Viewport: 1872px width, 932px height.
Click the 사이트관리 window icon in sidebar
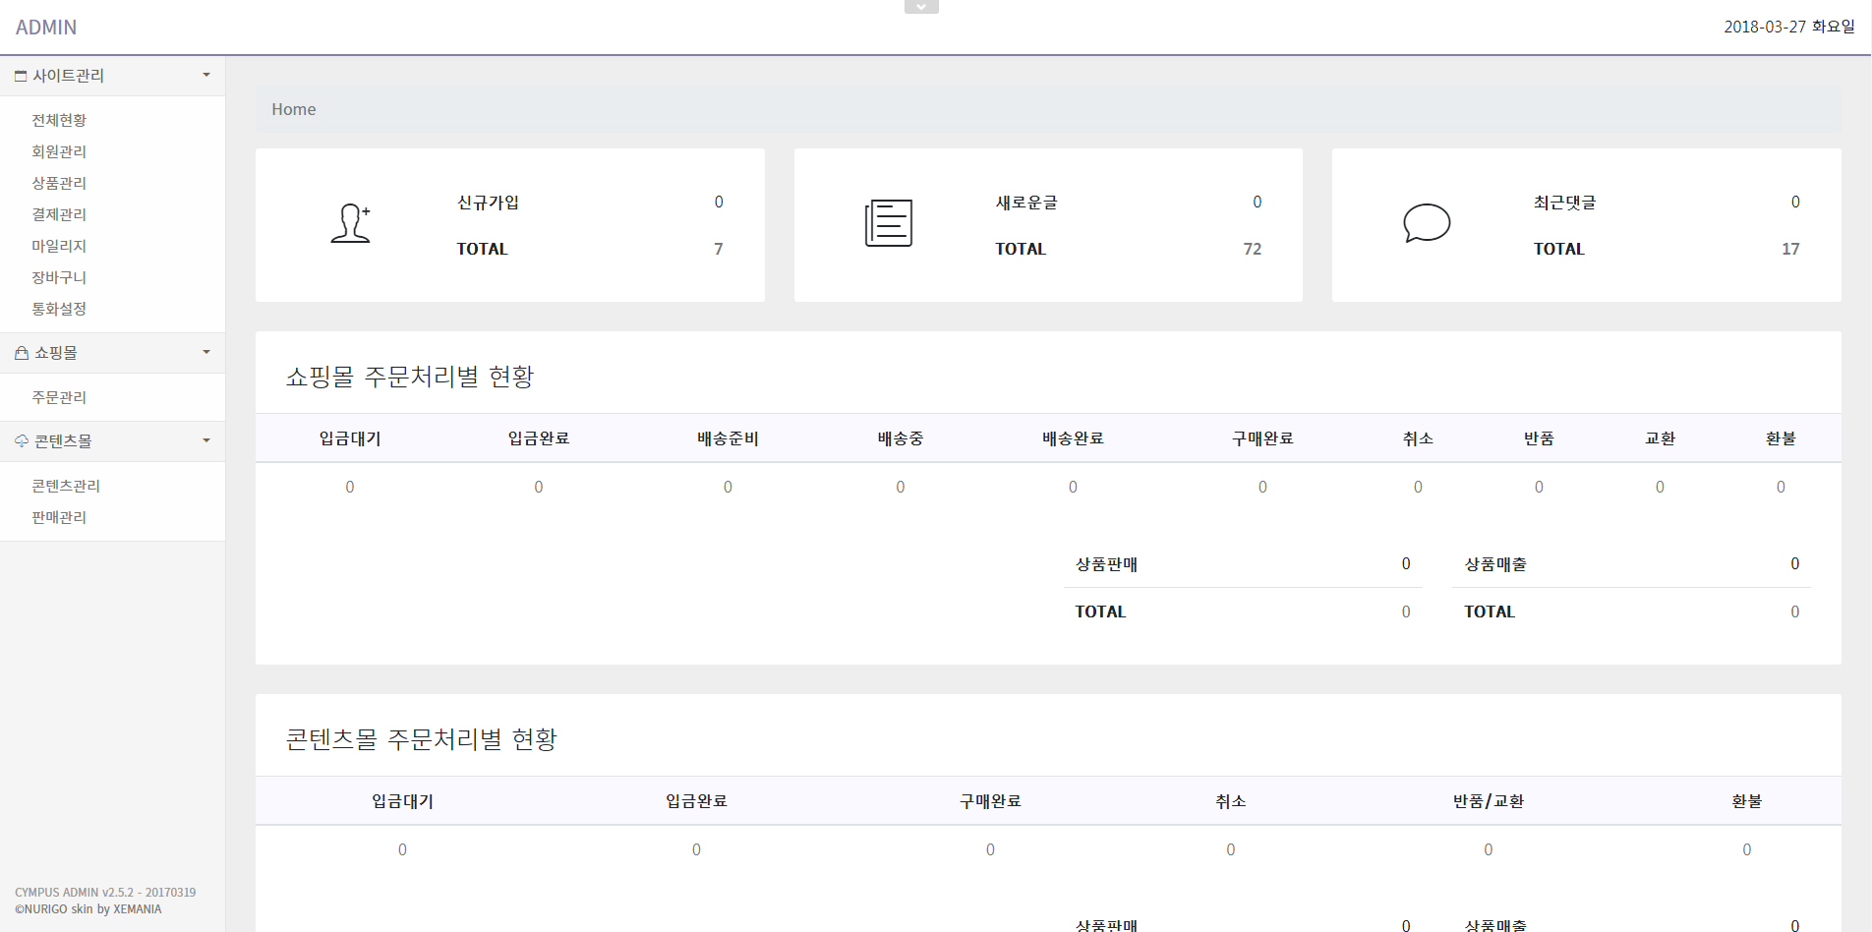pos(21,76)
